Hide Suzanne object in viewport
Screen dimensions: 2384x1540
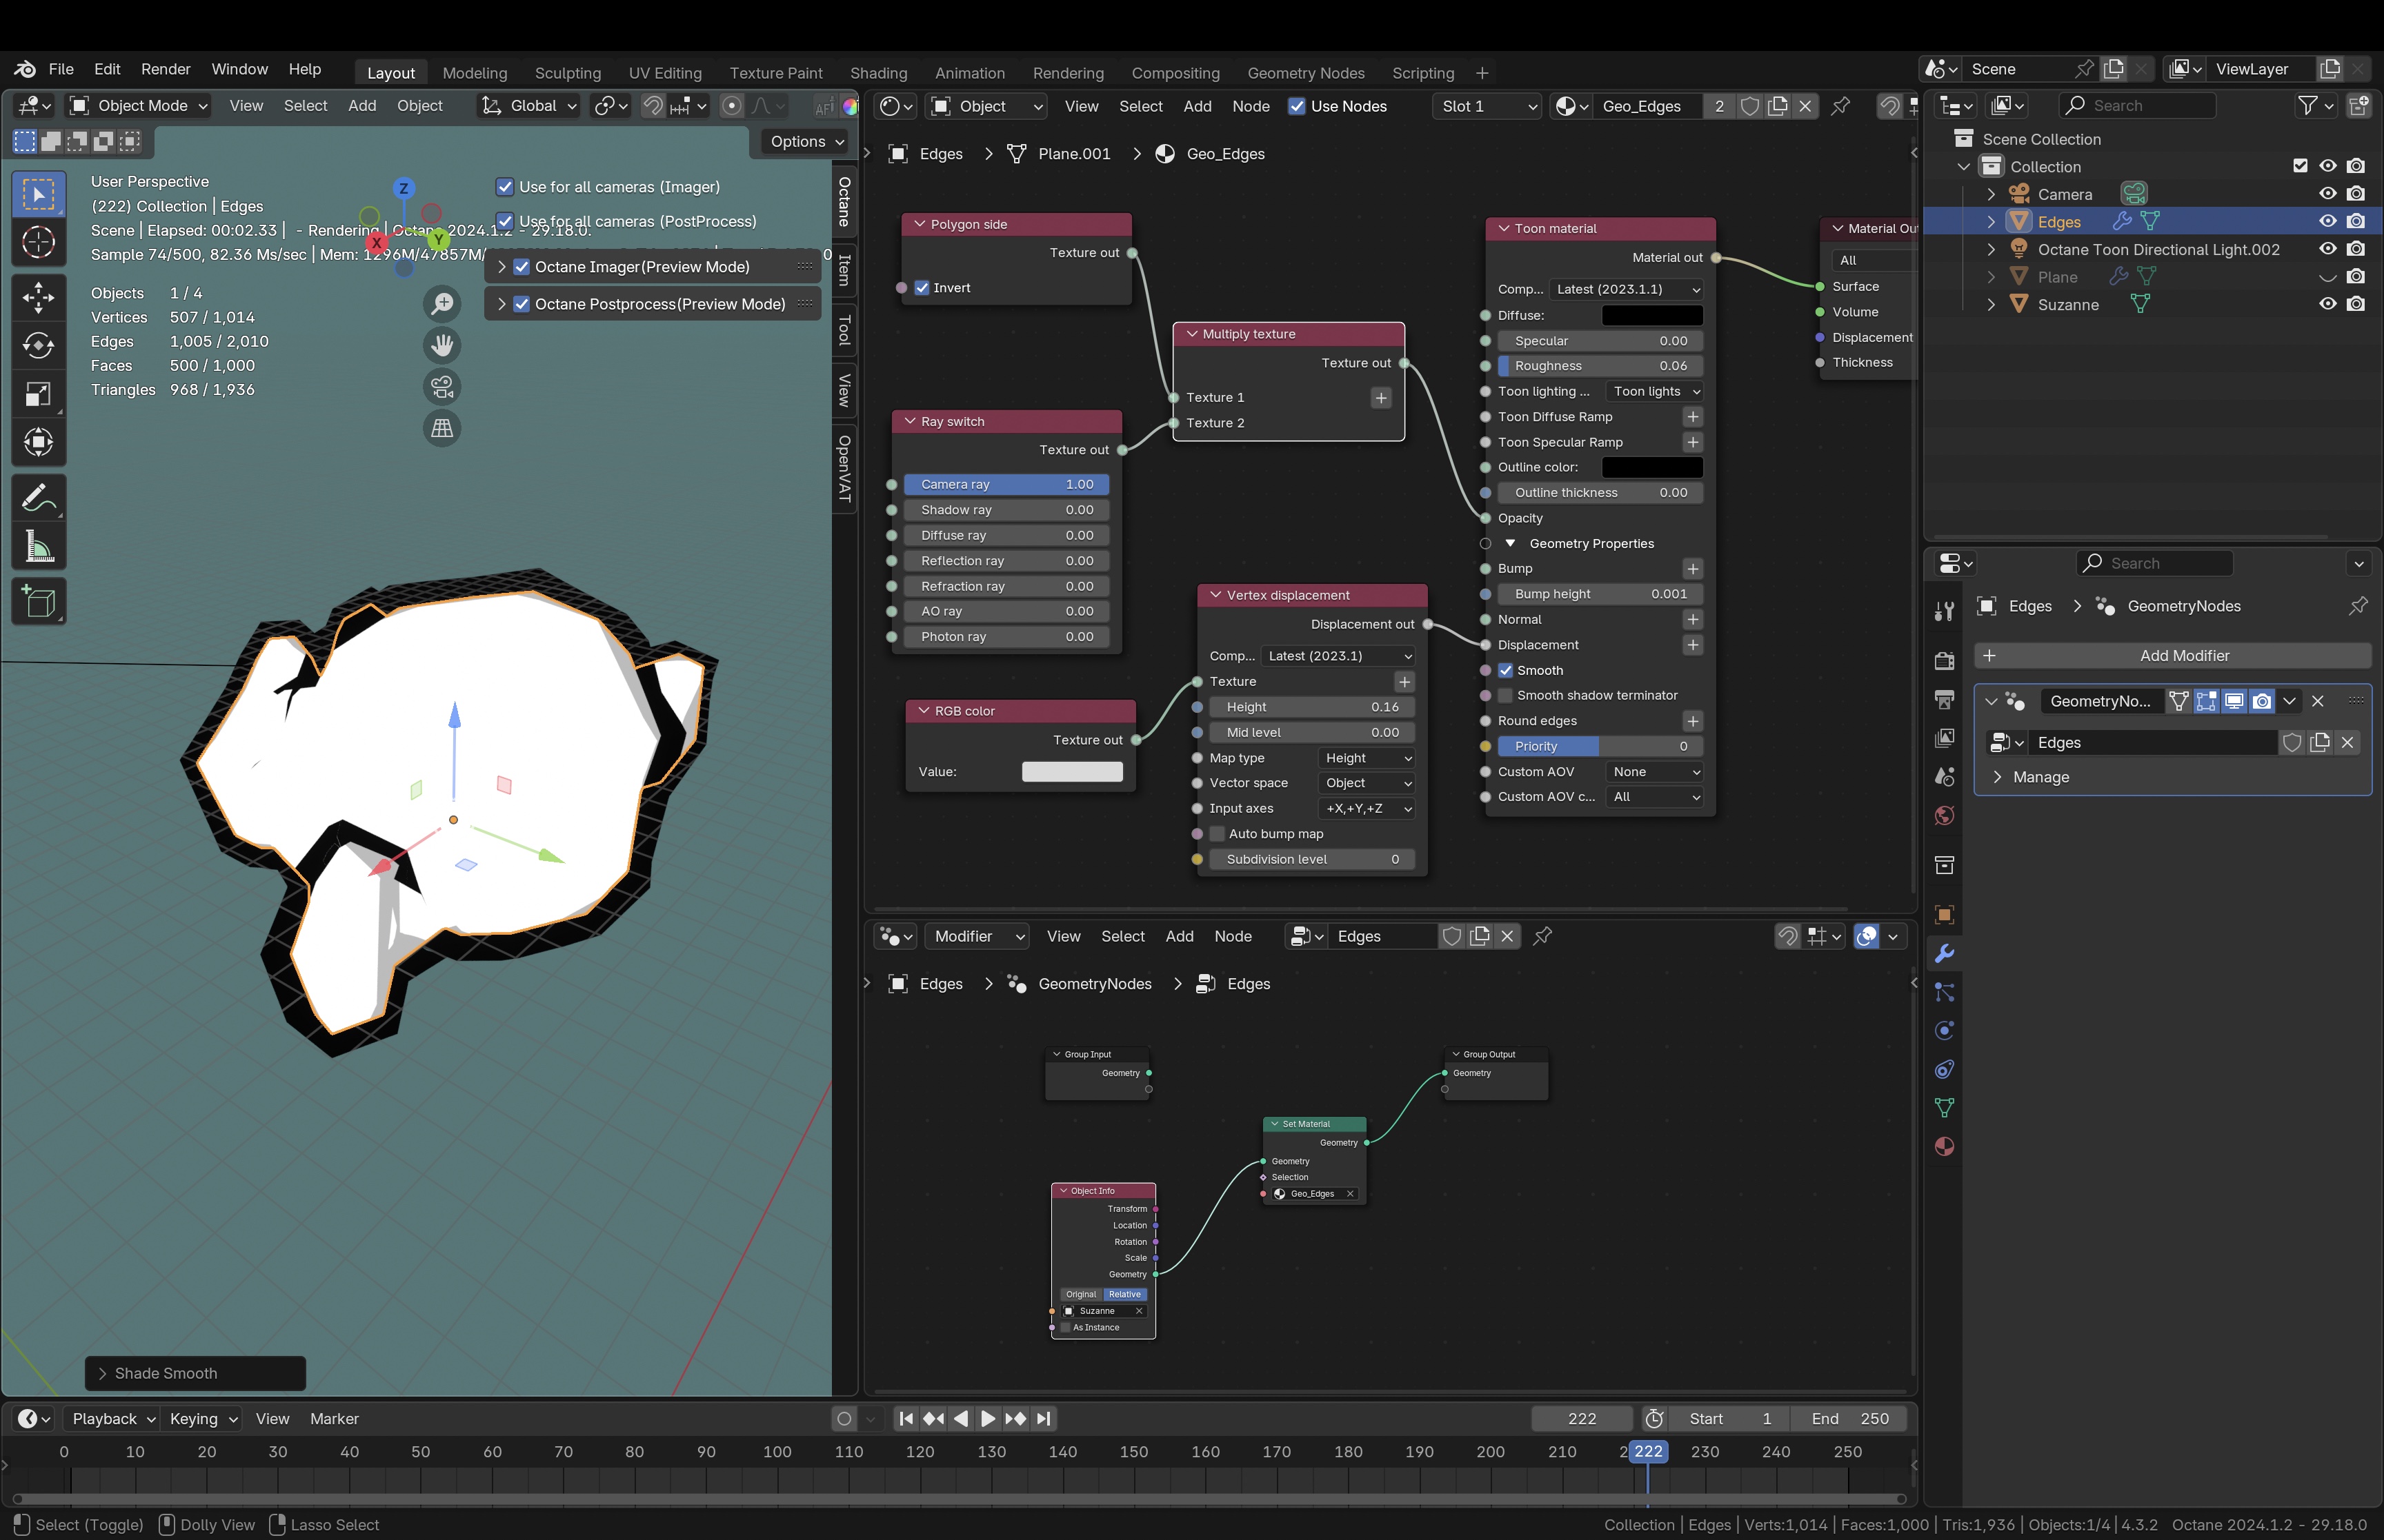click(x=2327, y=304)
